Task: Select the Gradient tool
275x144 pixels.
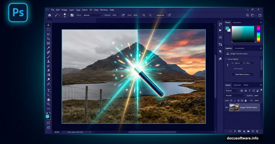Action: pyautogui.click(x=48, y=75)
